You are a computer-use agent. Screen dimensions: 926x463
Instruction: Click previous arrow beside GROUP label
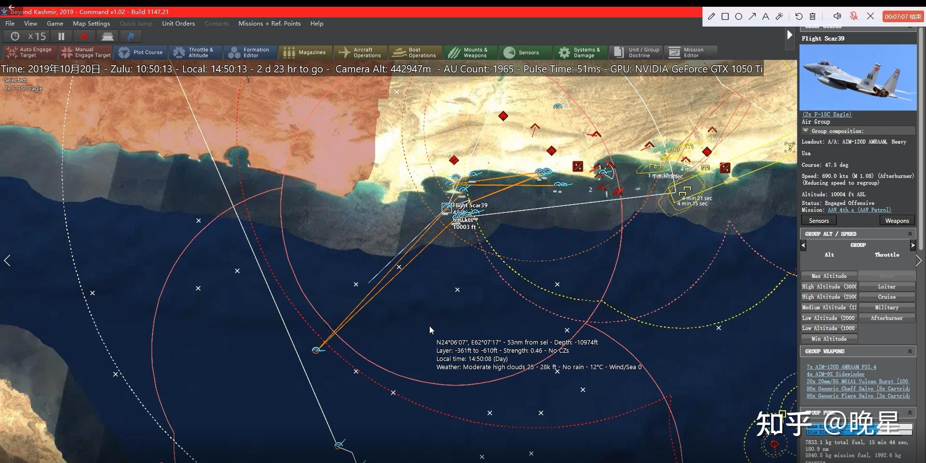click(x=803, y=245)
